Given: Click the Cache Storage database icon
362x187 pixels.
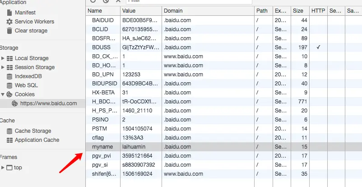Looking at the screenshot, I should click(9, 131).
